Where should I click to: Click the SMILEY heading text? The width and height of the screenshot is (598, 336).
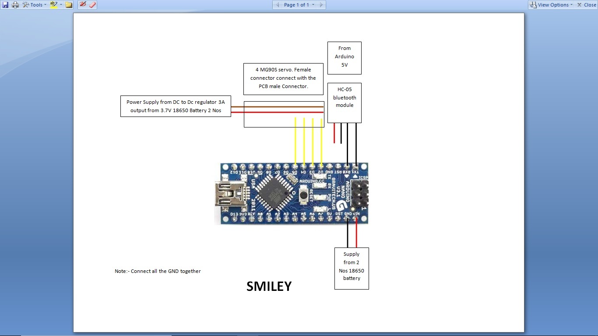(x=269, y=286)
